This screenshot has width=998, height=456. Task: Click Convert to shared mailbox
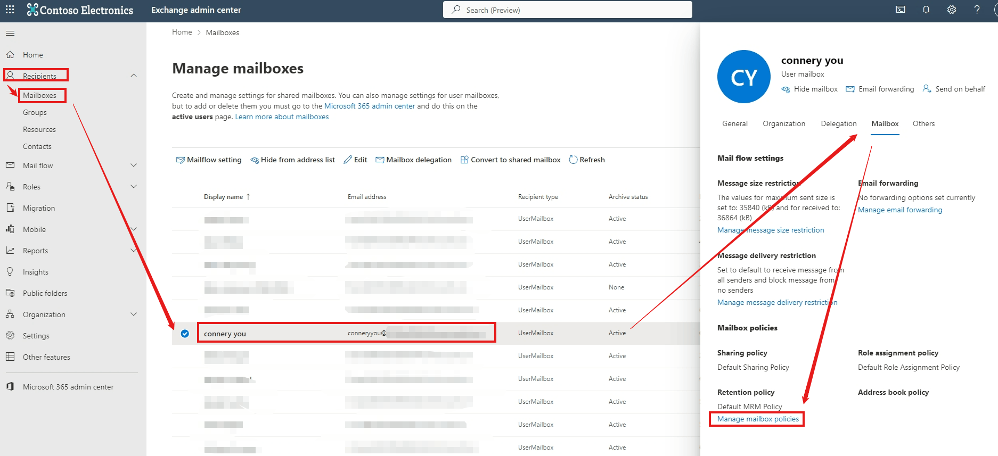click(x=511, y=160)
